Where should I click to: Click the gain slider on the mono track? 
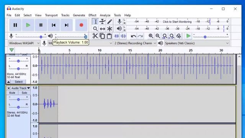(18, 61)
